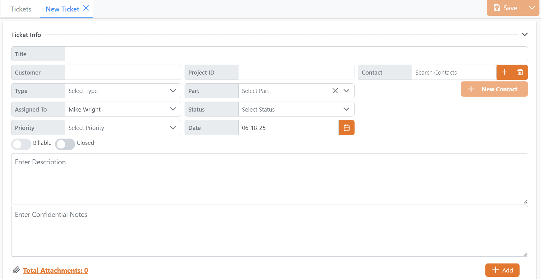Close the New Ticket tab with X

tap(86, 8)
